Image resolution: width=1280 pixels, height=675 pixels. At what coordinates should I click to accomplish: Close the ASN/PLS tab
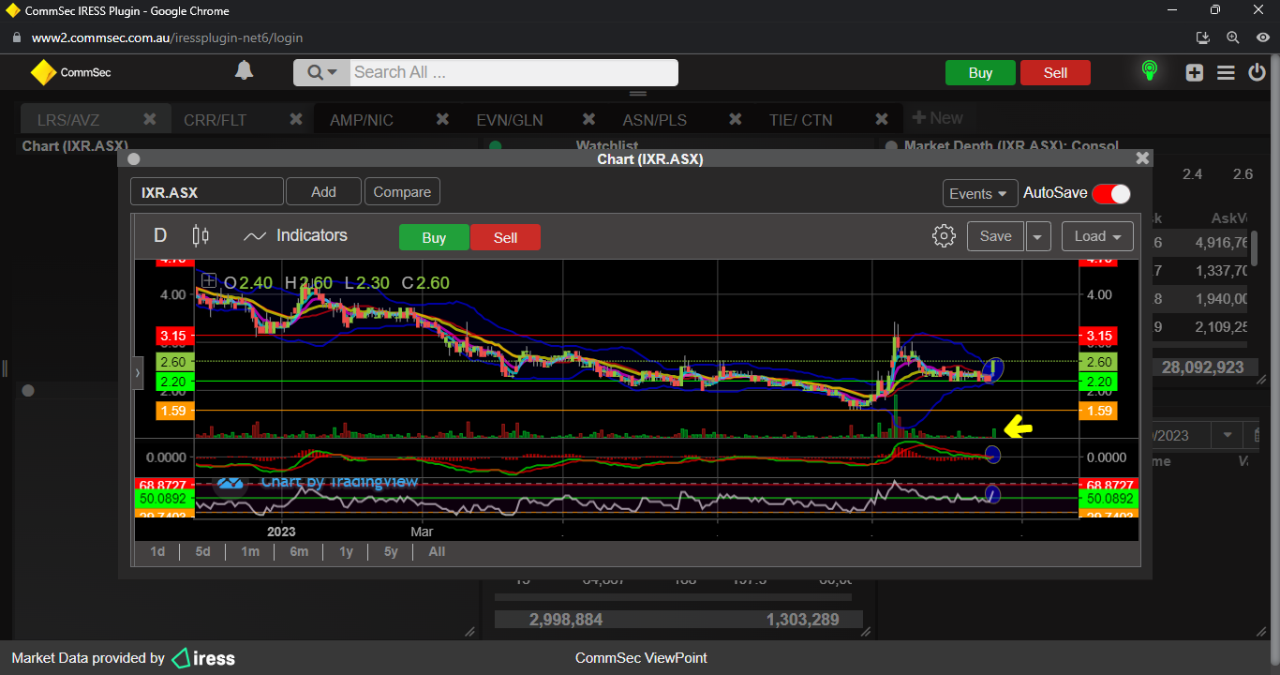pyautogui.click(x=736, y=119)
